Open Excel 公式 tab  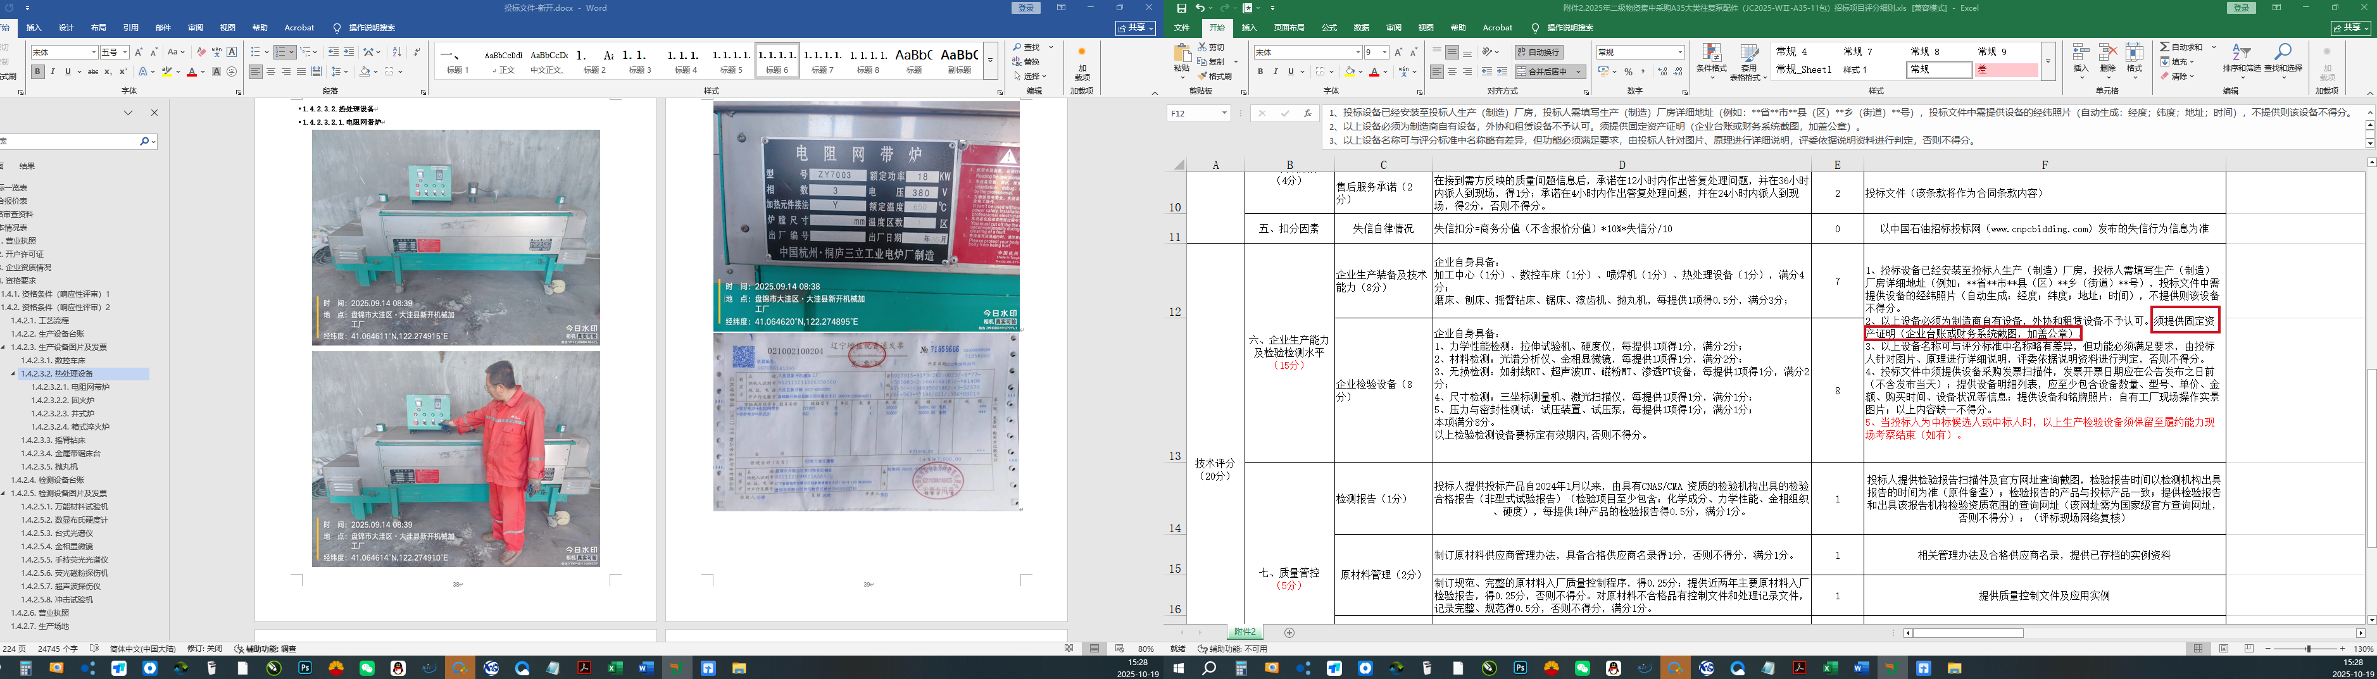coord(1329,28)
